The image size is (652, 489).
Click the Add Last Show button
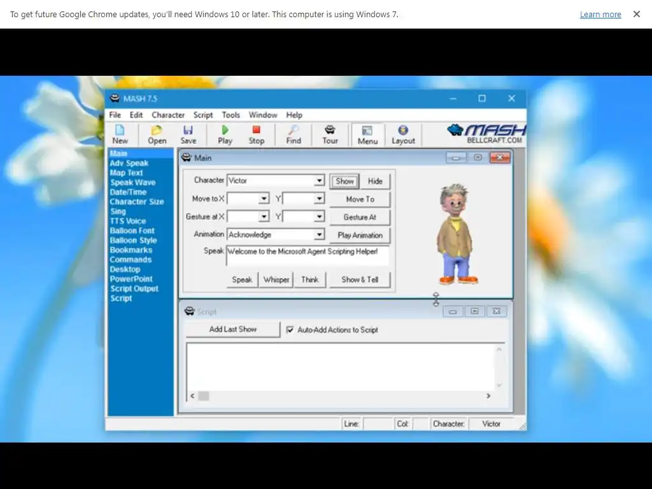coord(233,329)
